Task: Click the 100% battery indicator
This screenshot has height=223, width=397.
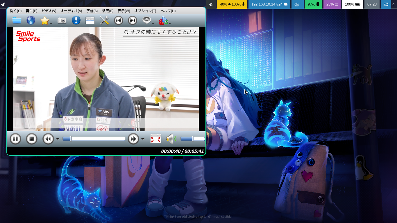Action: [x=353, y=4]
